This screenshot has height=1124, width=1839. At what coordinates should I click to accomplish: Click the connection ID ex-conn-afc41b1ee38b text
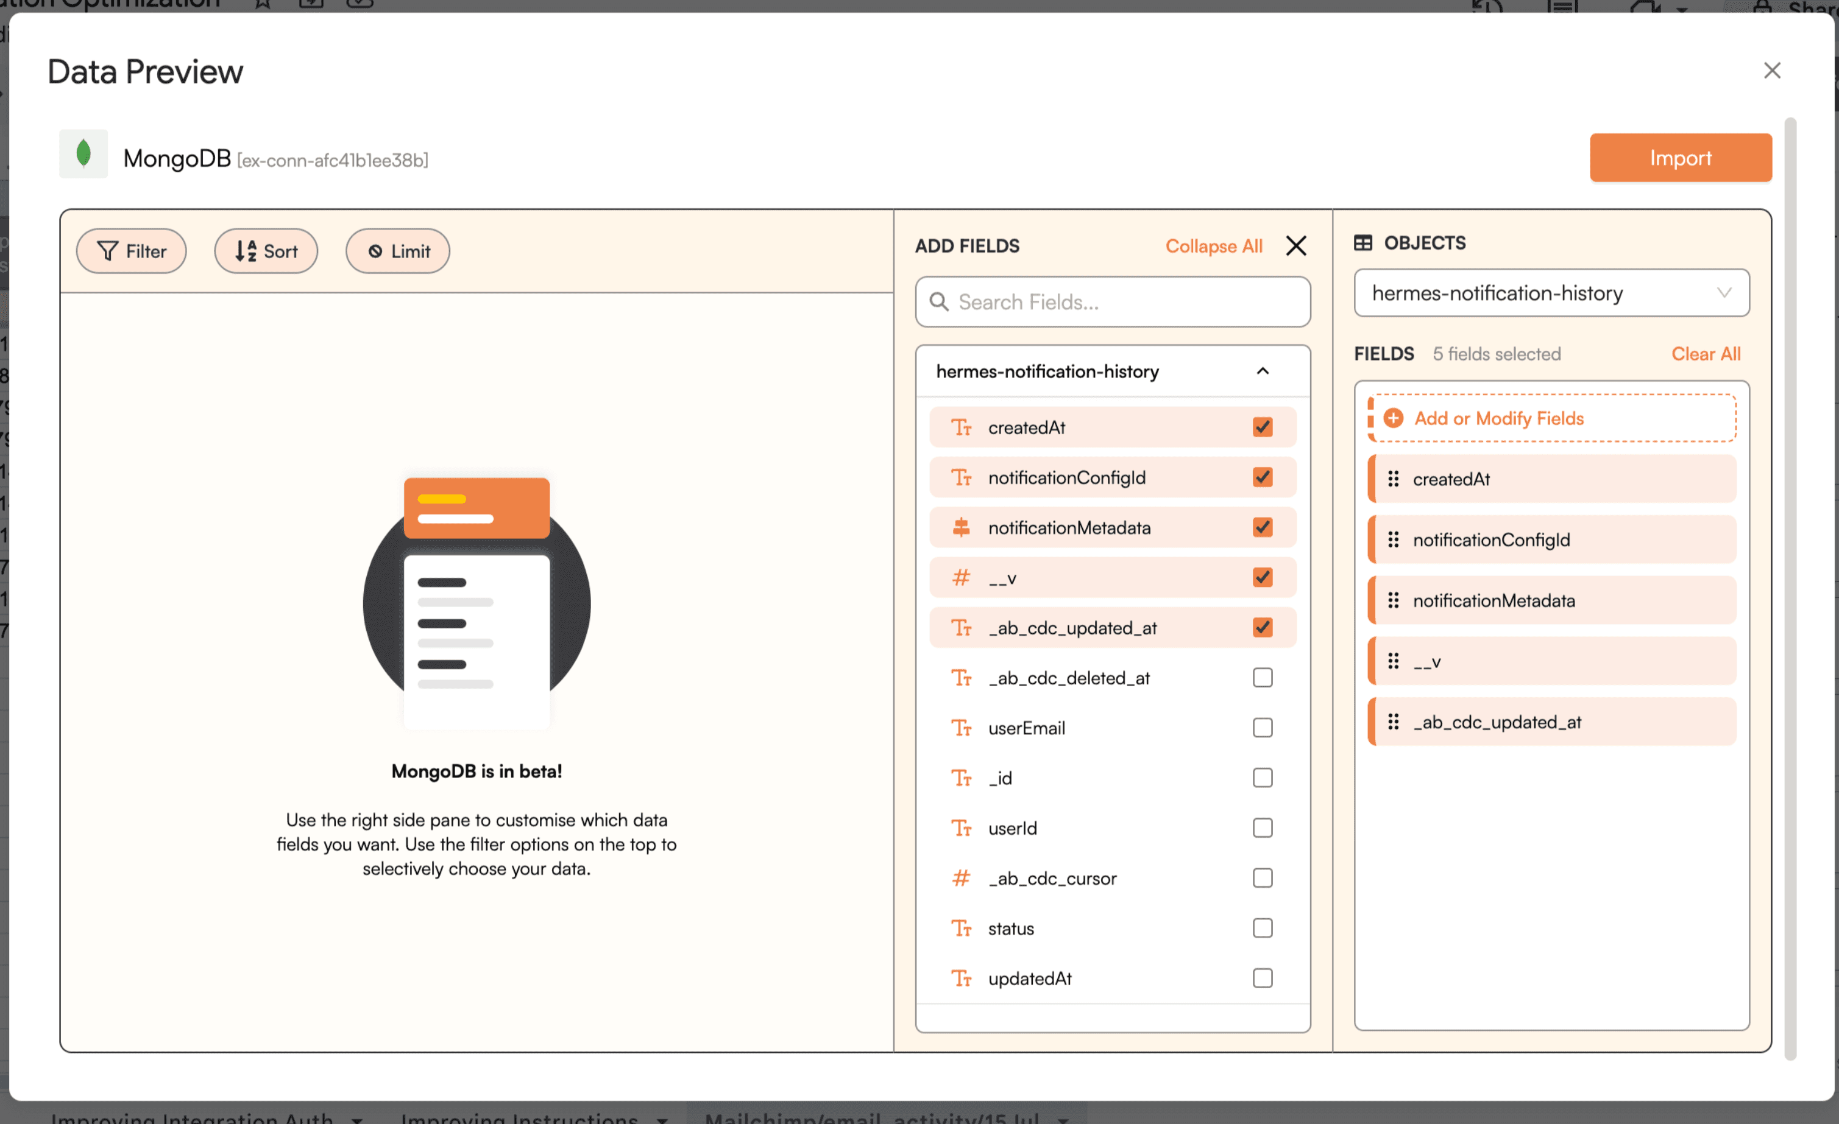[333, 160]
